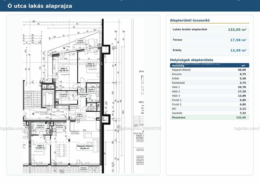Click the 46,06 value in table

point(242,70)
